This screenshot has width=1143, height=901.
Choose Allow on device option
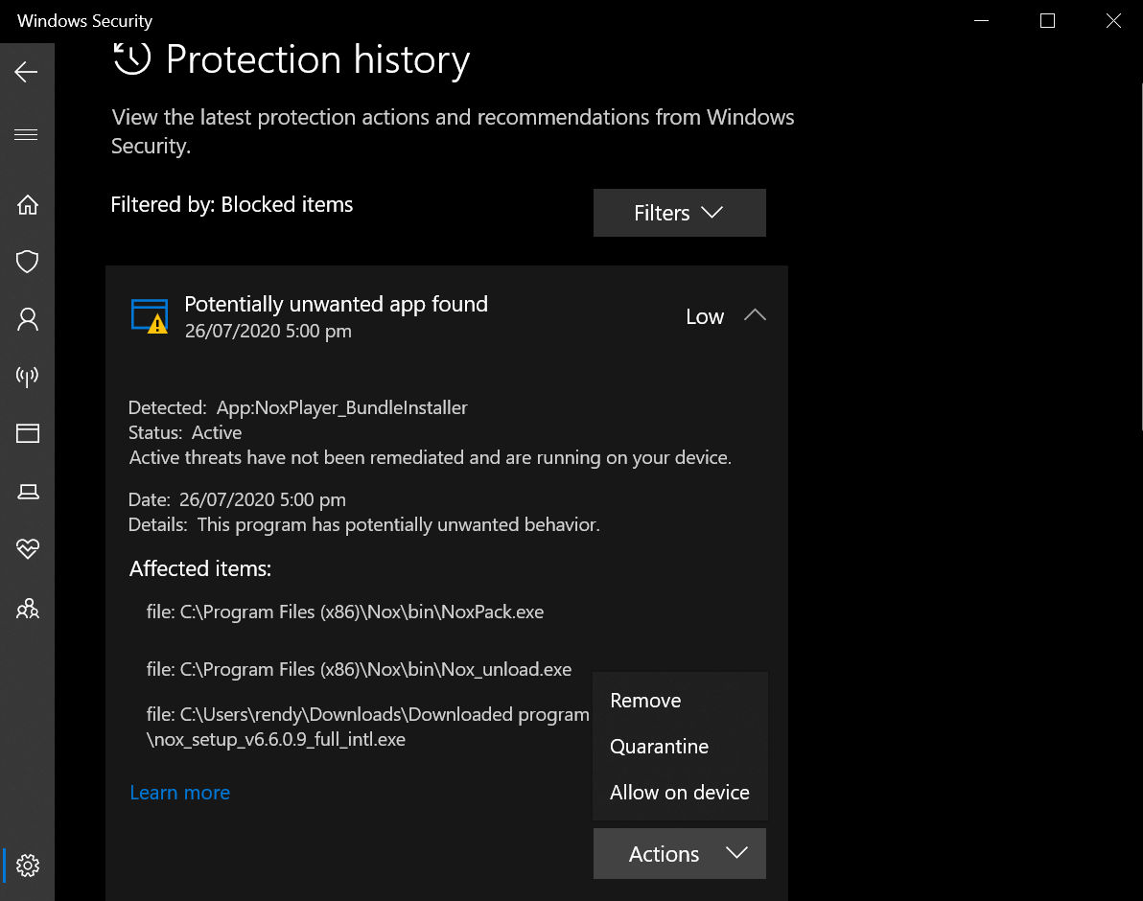(x=680, y=793)
